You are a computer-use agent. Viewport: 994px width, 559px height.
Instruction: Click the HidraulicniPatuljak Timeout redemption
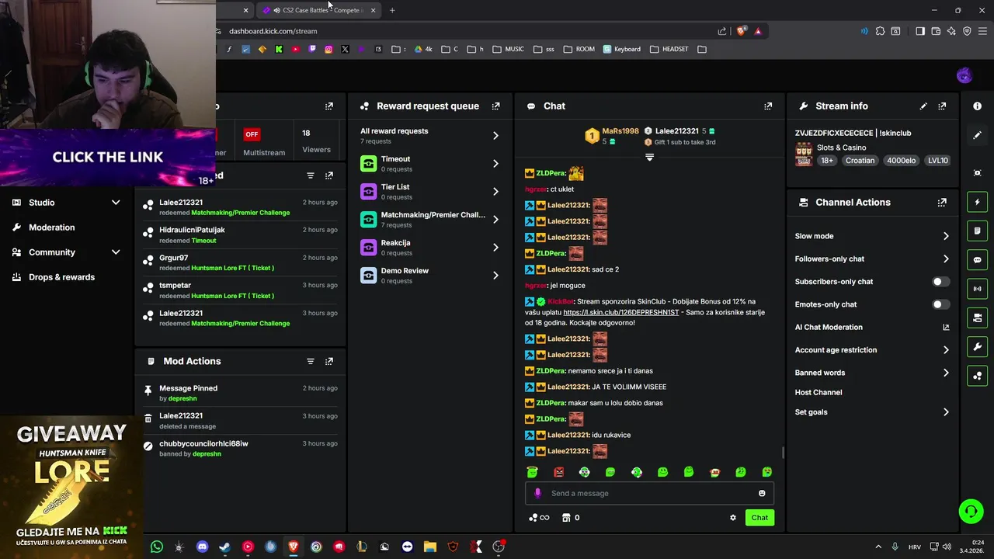point(241,235)
